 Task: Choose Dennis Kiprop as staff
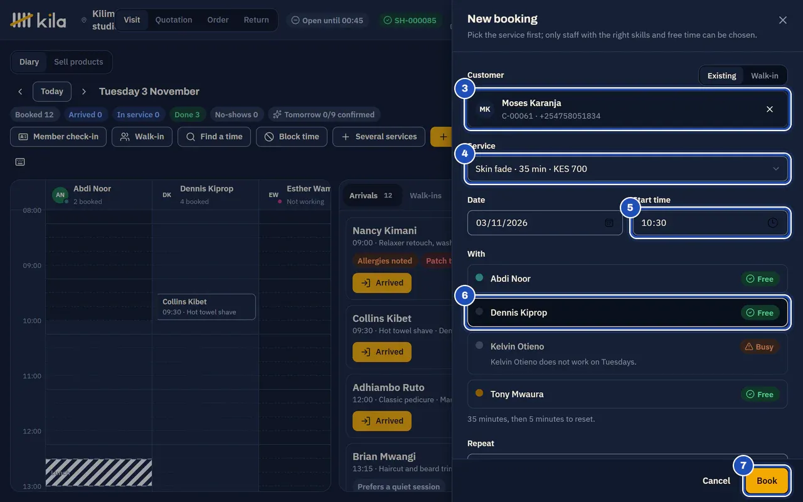(x=627, y=312)
